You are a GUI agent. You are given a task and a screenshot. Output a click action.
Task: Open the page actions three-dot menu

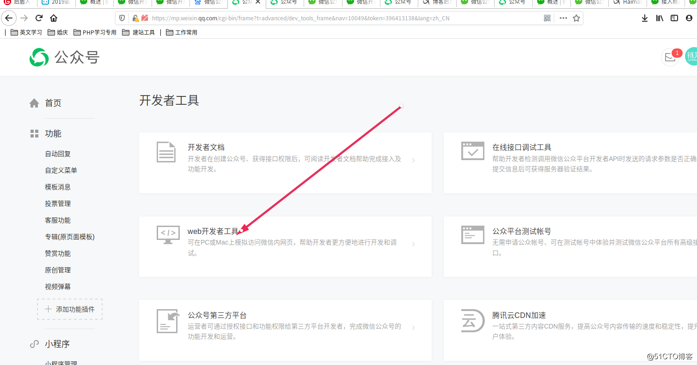coord(563,18)
